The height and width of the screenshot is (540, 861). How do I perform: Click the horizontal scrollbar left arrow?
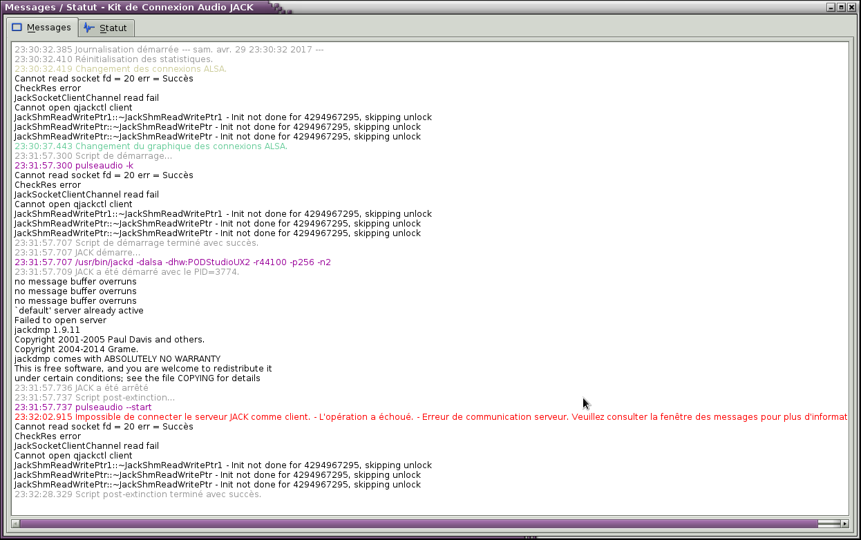(x=16, y=524)
